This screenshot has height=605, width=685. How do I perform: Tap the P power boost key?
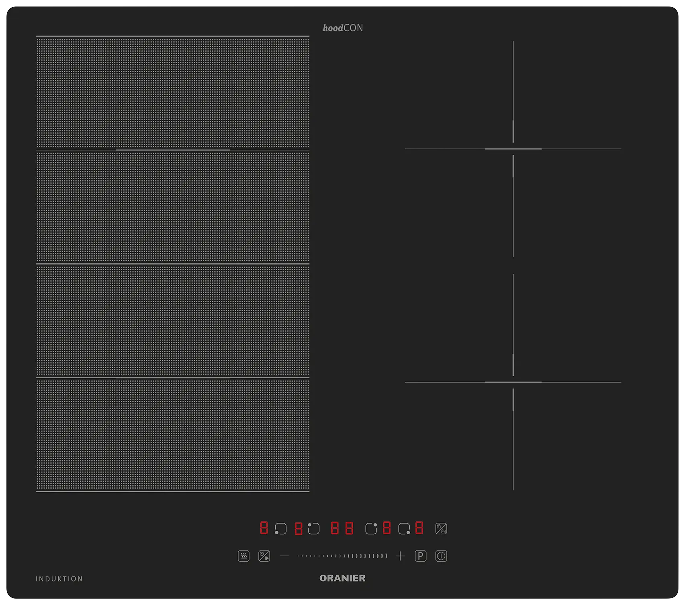(421, 556)
